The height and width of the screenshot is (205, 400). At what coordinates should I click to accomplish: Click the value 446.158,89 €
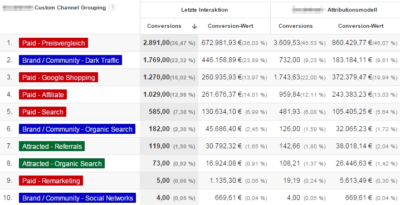(x=221, y=61)
